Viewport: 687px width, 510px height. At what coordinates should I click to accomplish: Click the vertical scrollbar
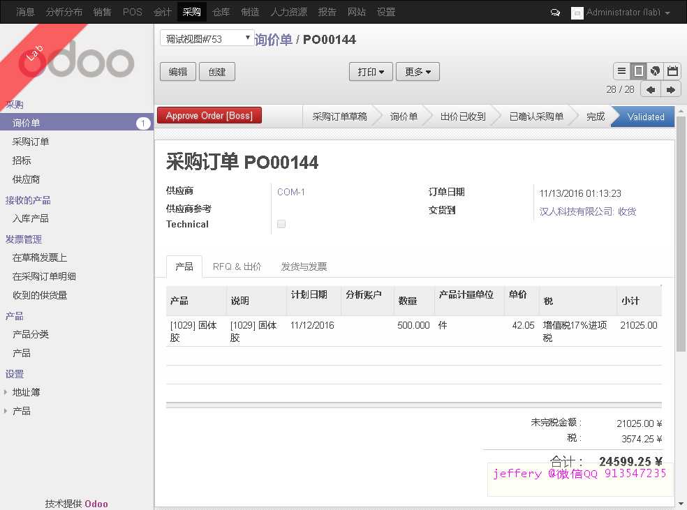pyautogui.click(x=681, y=232)
